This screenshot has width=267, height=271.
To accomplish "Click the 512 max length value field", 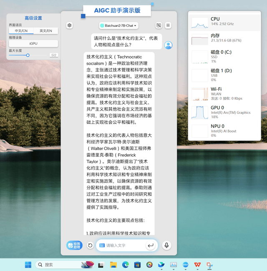I will pyautogui.click(x=54, y=55).
